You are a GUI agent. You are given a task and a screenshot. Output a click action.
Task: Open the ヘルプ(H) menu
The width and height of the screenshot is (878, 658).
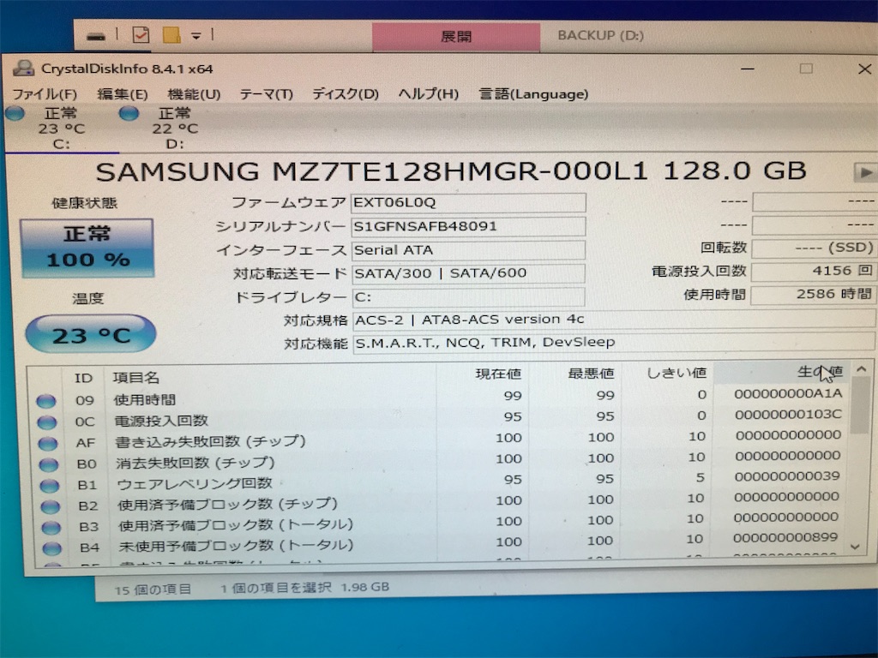[429, 93]
